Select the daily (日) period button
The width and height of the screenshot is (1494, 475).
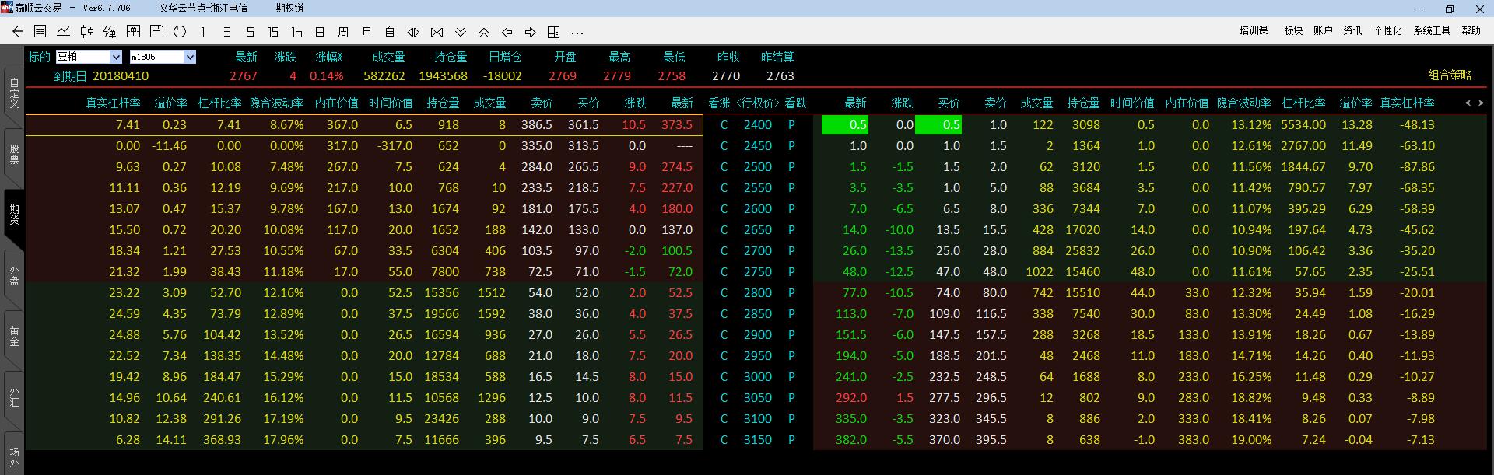320,32
